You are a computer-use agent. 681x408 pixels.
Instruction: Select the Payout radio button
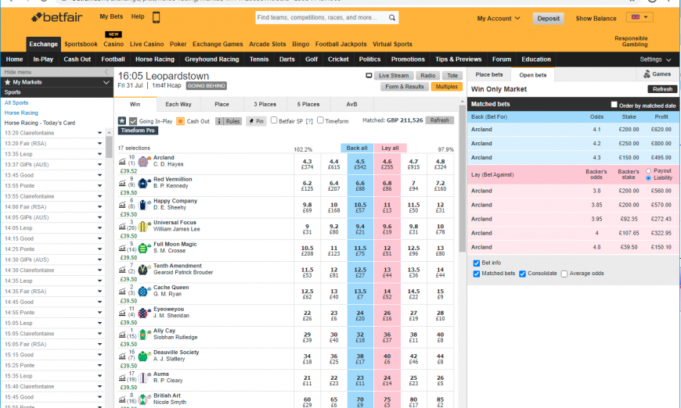coord(648,171)
